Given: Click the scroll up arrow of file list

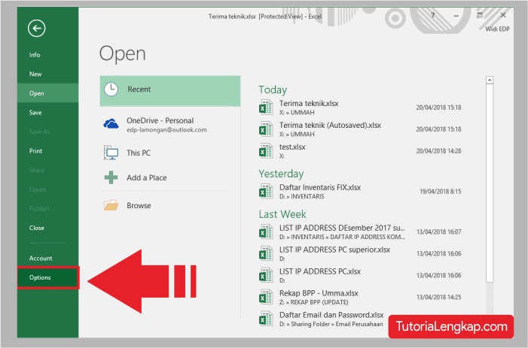Looking at the screenshot, I should (490, 80).
